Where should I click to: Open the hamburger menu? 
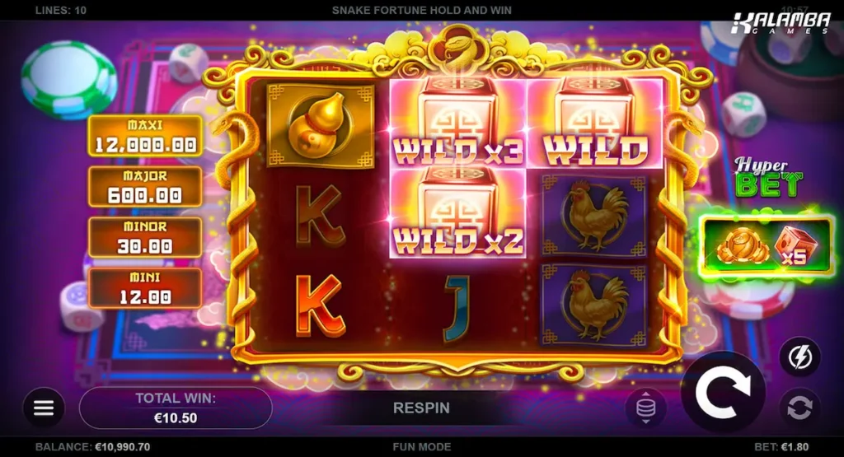tap(44, 408)
